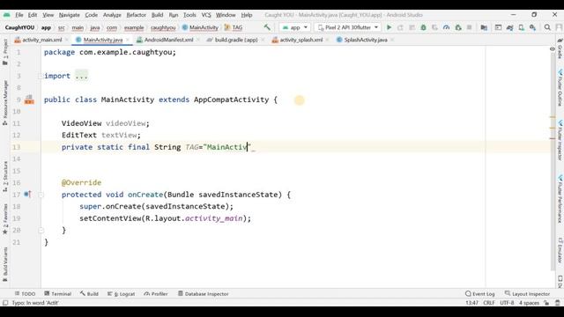Click the Project Structure folder icon

click(484, 27)
